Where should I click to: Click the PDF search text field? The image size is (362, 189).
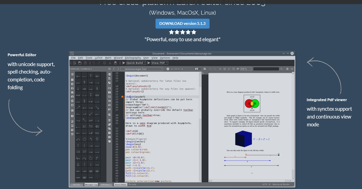266,69
